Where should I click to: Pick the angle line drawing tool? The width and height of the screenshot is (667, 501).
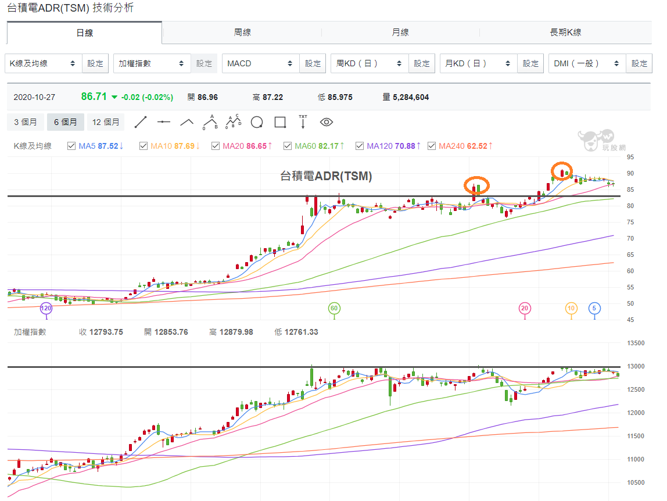coord(187,122)
